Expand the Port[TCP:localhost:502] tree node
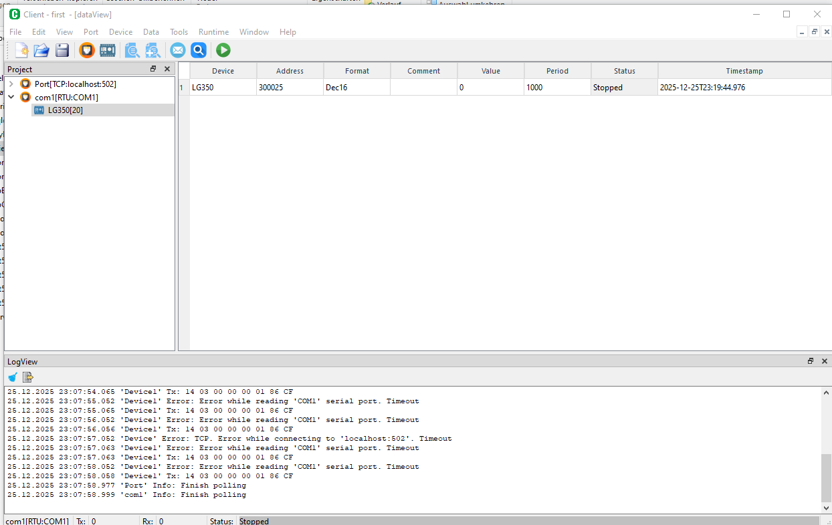 [11, 84]
